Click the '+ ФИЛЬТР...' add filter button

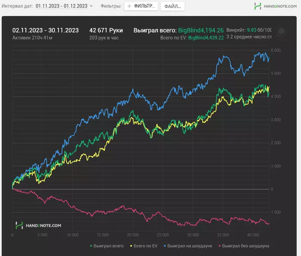[x=141, y=6]
